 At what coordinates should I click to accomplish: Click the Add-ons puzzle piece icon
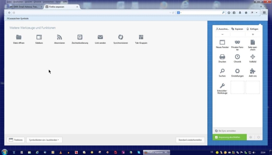253,71
